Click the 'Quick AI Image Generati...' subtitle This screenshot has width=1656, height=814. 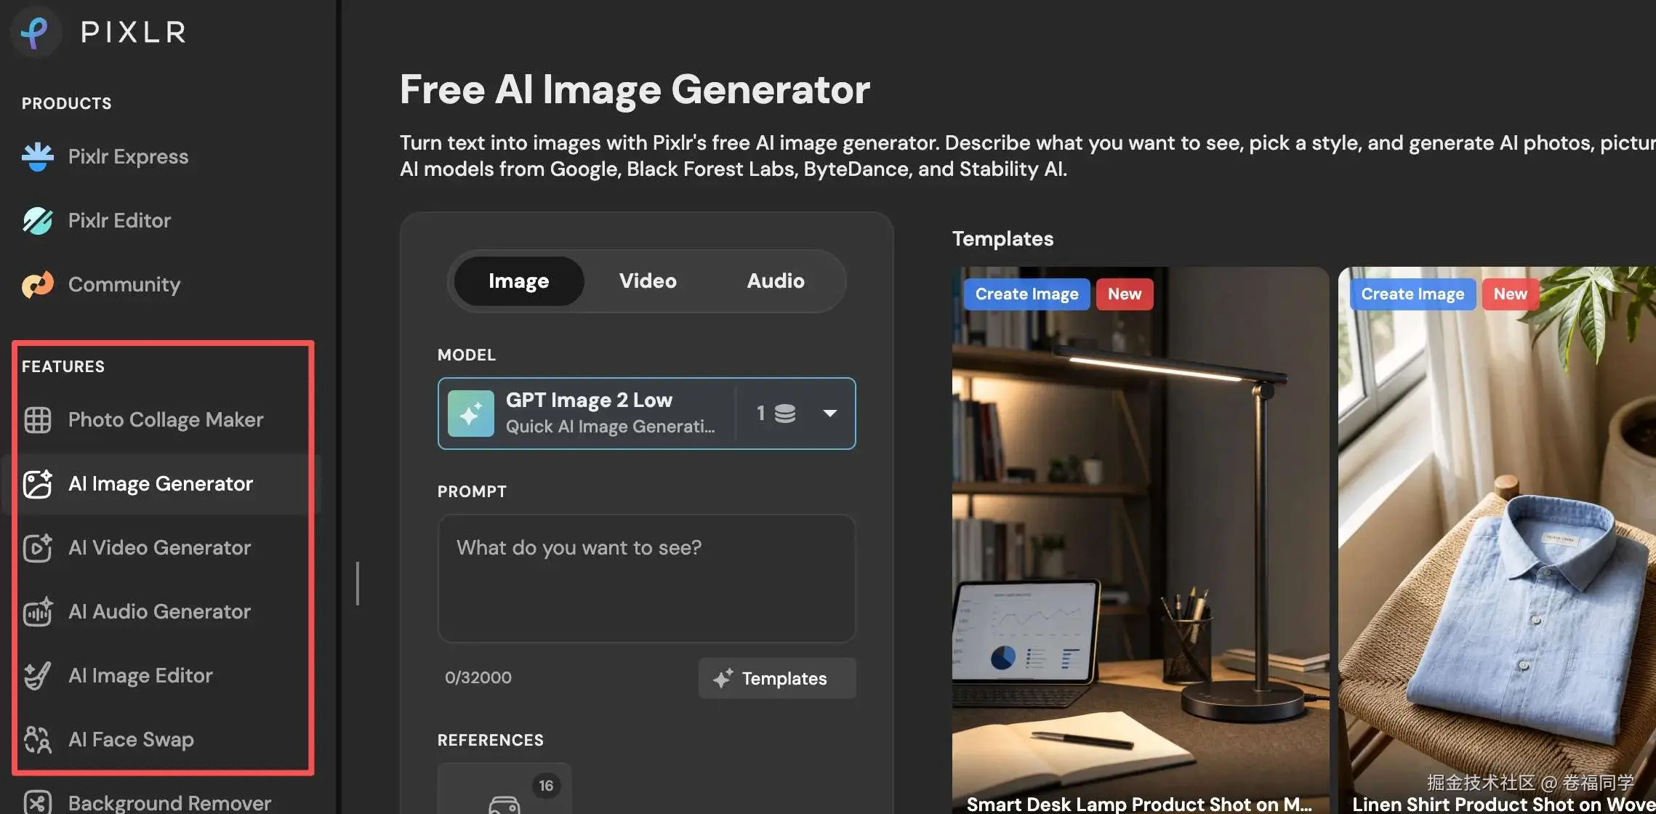pyautogui.click(x=611, y=427)
